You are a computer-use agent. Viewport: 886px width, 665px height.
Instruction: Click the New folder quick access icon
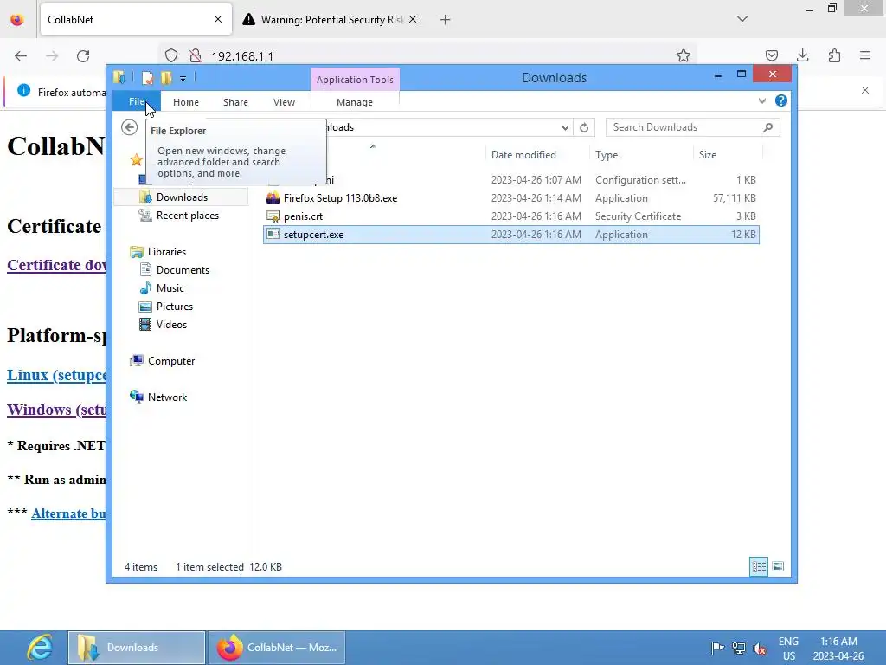(166, 77)
